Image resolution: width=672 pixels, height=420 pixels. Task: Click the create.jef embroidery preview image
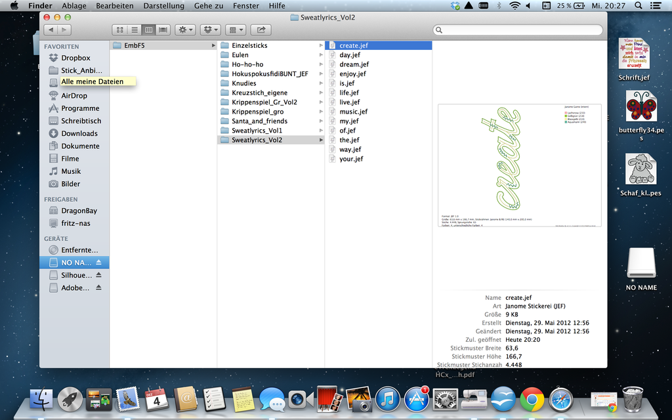(520, 165)
